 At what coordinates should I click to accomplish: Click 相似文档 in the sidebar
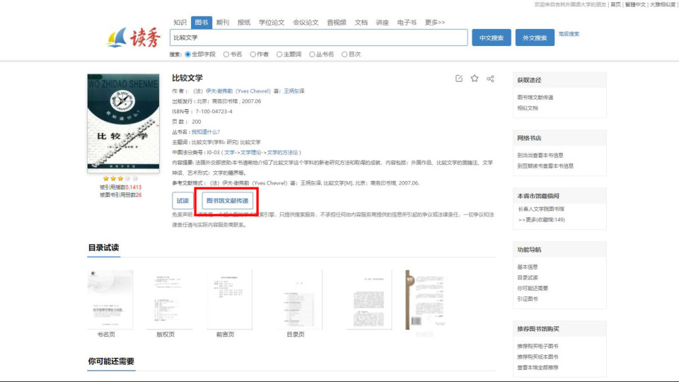point(528,108)
